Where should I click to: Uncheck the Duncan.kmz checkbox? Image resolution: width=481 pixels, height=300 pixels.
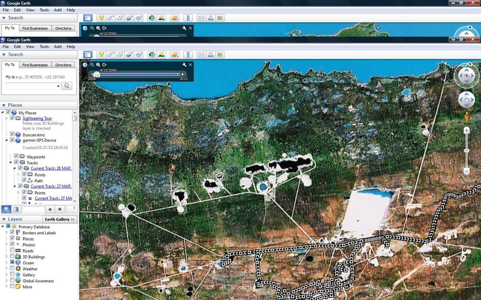point(12,134)
